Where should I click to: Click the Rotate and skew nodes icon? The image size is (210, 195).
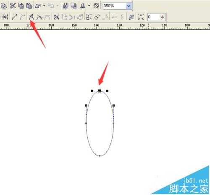97,17
